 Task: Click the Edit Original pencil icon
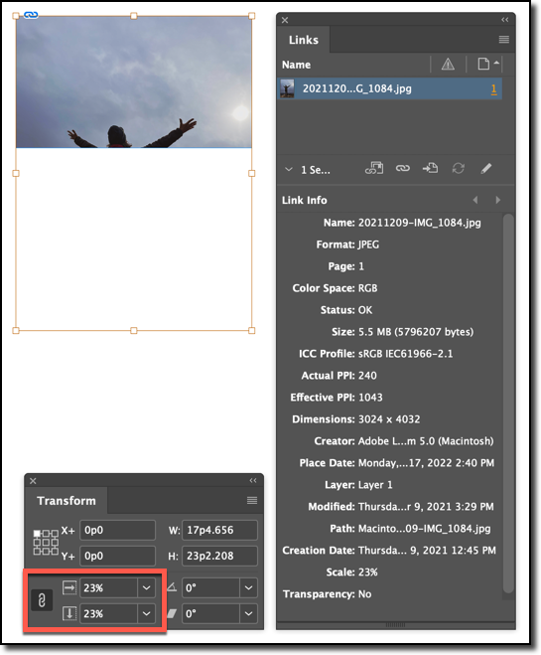[x=486, y=168]
